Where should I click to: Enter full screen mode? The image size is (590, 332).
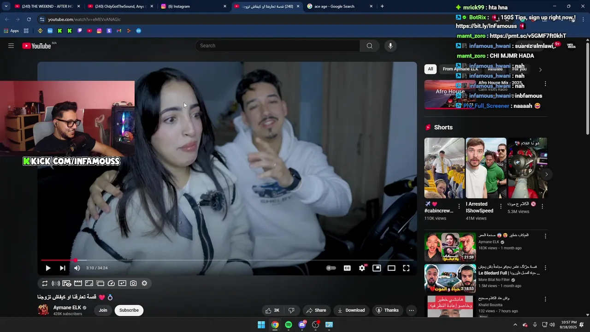[x=406, y=268]
